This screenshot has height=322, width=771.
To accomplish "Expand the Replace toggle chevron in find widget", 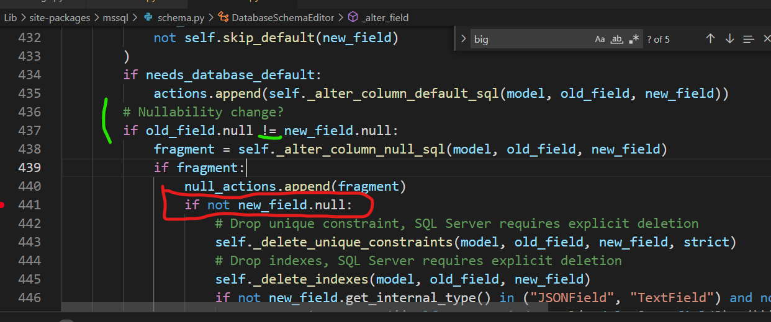I will (463, 39).
